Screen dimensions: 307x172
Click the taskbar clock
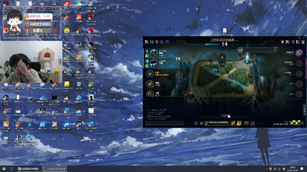292,169
